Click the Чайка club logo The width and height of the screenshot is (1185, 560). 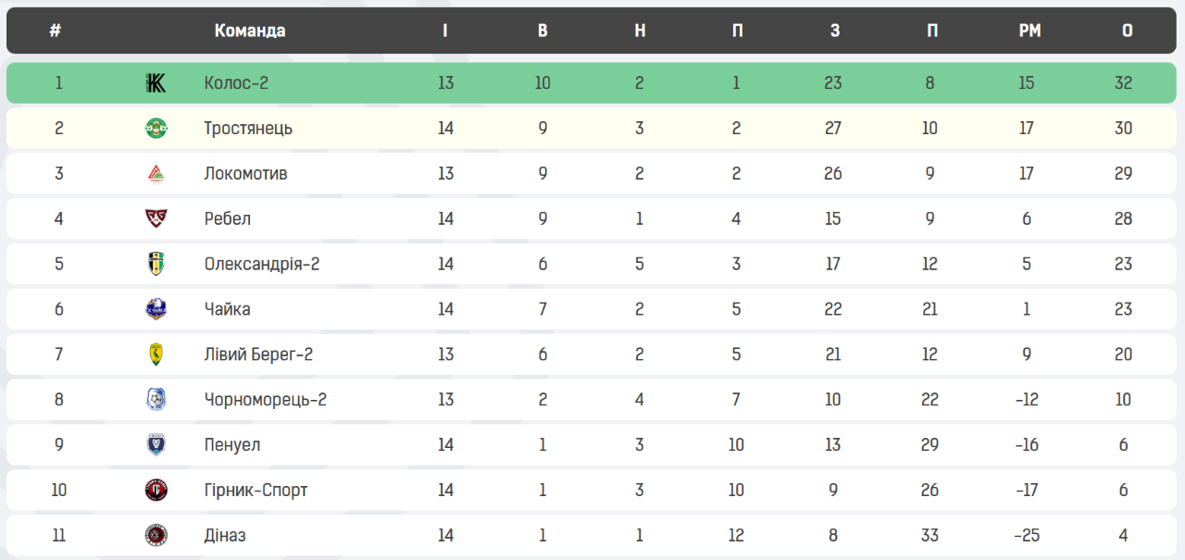click(156, 309)
